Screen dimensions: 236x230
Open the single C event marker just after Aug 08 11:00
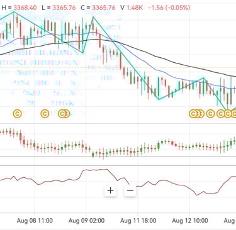45,114
